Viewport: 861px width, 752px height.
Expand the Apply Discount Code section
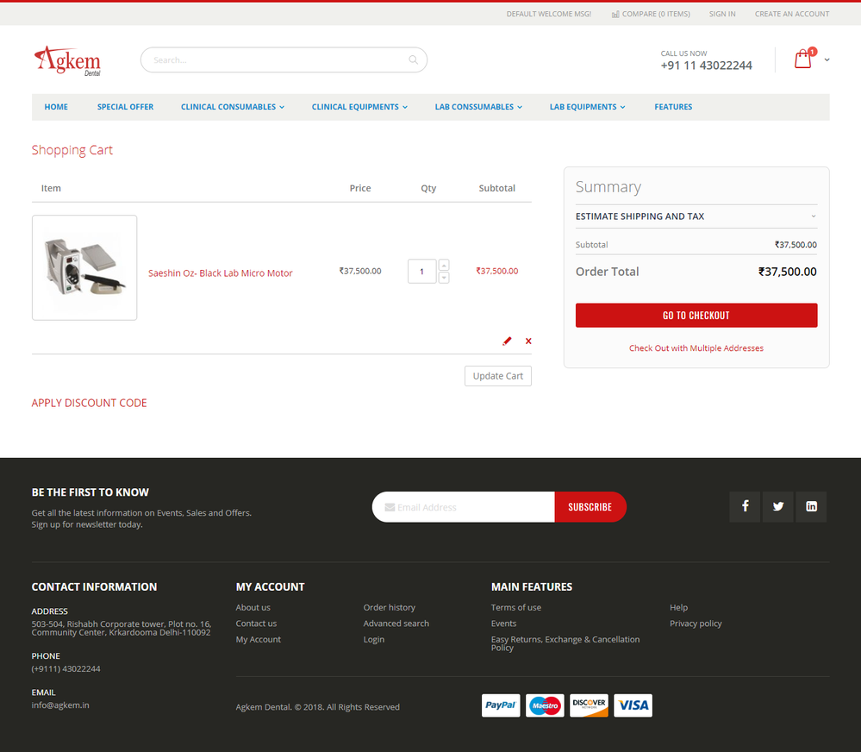90,403
